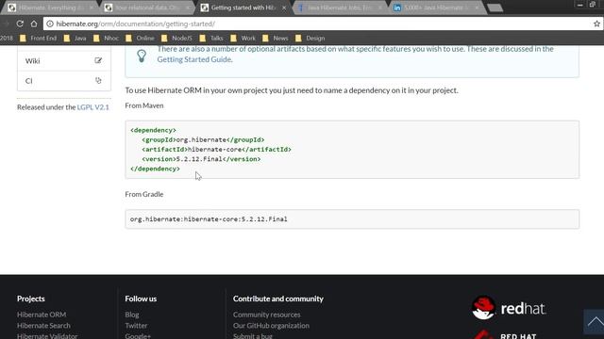Bookmark this page with the star icon
Viewport: 604px width, 339px height.
pos(596,24)
